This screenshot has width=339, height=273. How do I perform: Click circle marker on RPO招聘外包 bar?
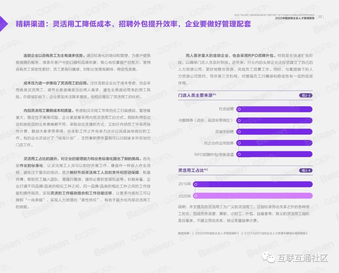click(x=239, y=154)
